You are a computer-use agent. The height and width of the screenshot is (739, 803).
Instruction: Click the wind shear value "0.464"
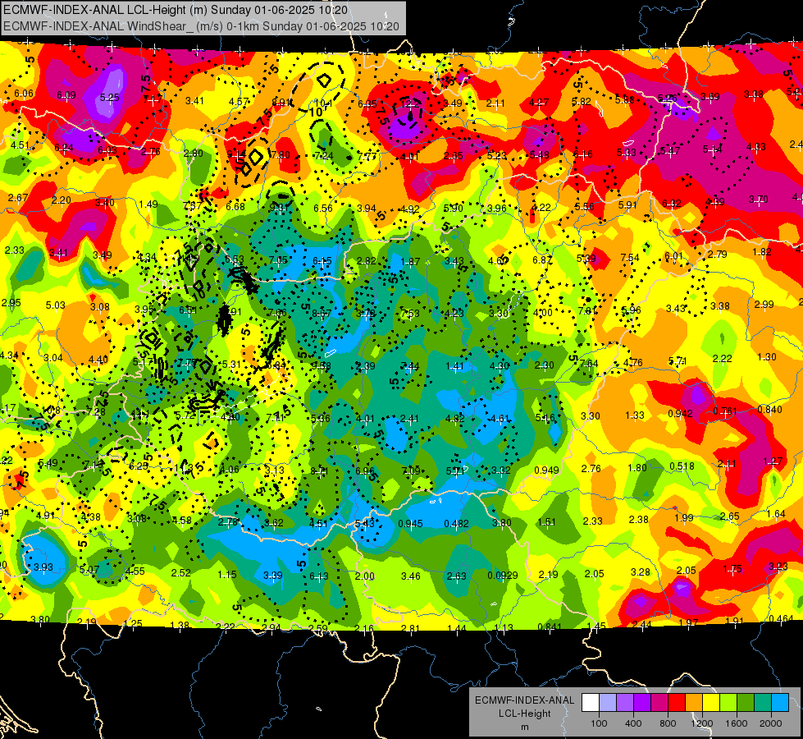(781, 619)
